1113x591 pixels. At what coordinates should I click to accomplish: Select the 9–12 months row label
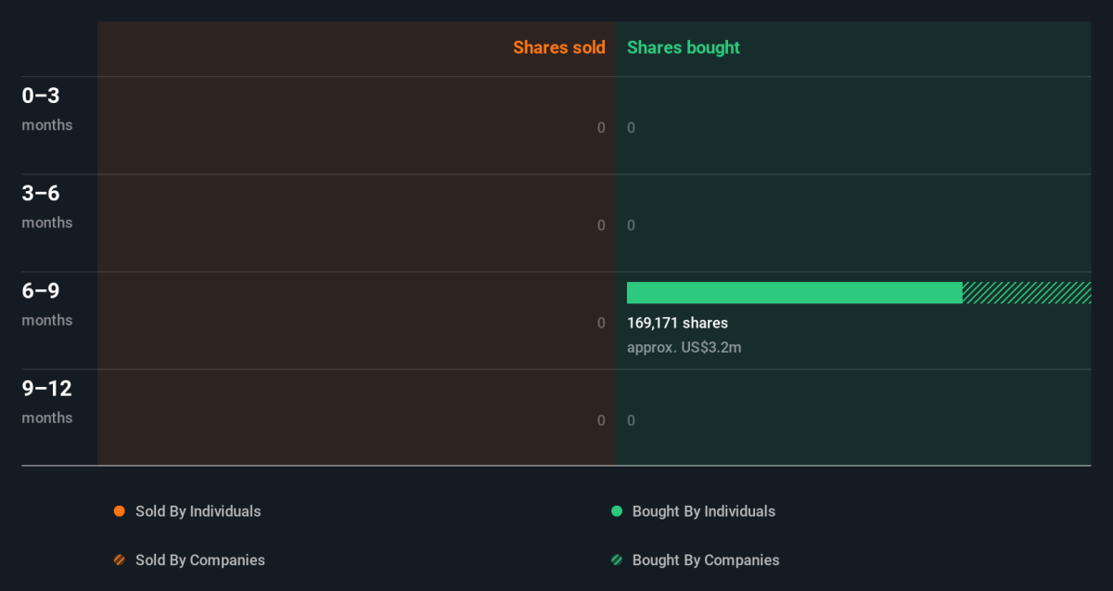click(x=47, y=401)
